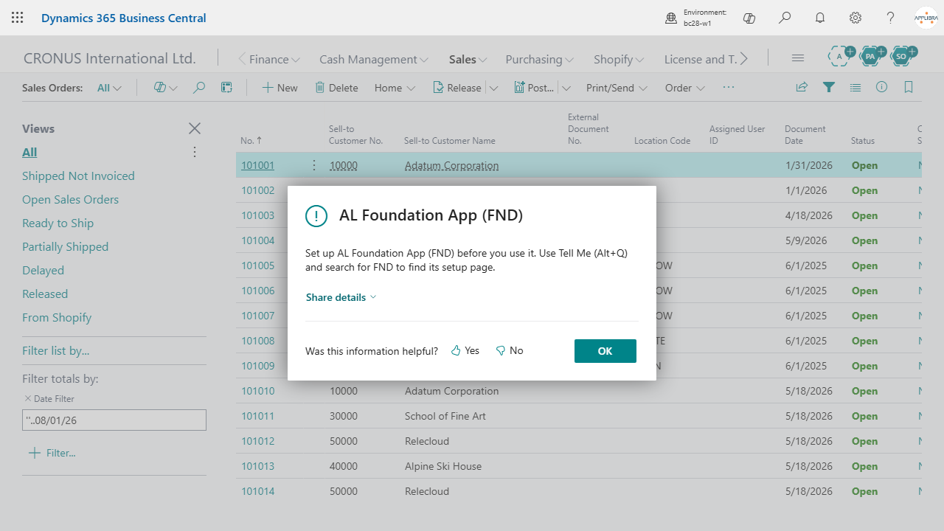Expand Share details in dialog
This screenshot has height=531, width=944.
[x=341, y=297]
